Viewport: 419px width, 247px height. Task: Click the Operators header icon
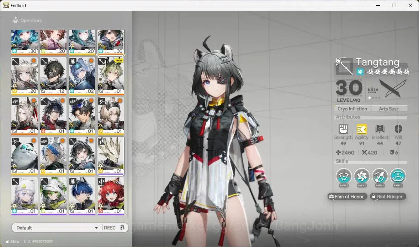[x=16, y=20]
